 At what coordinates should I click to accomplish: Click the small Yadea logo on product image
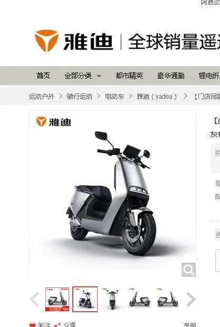point(53,122)
